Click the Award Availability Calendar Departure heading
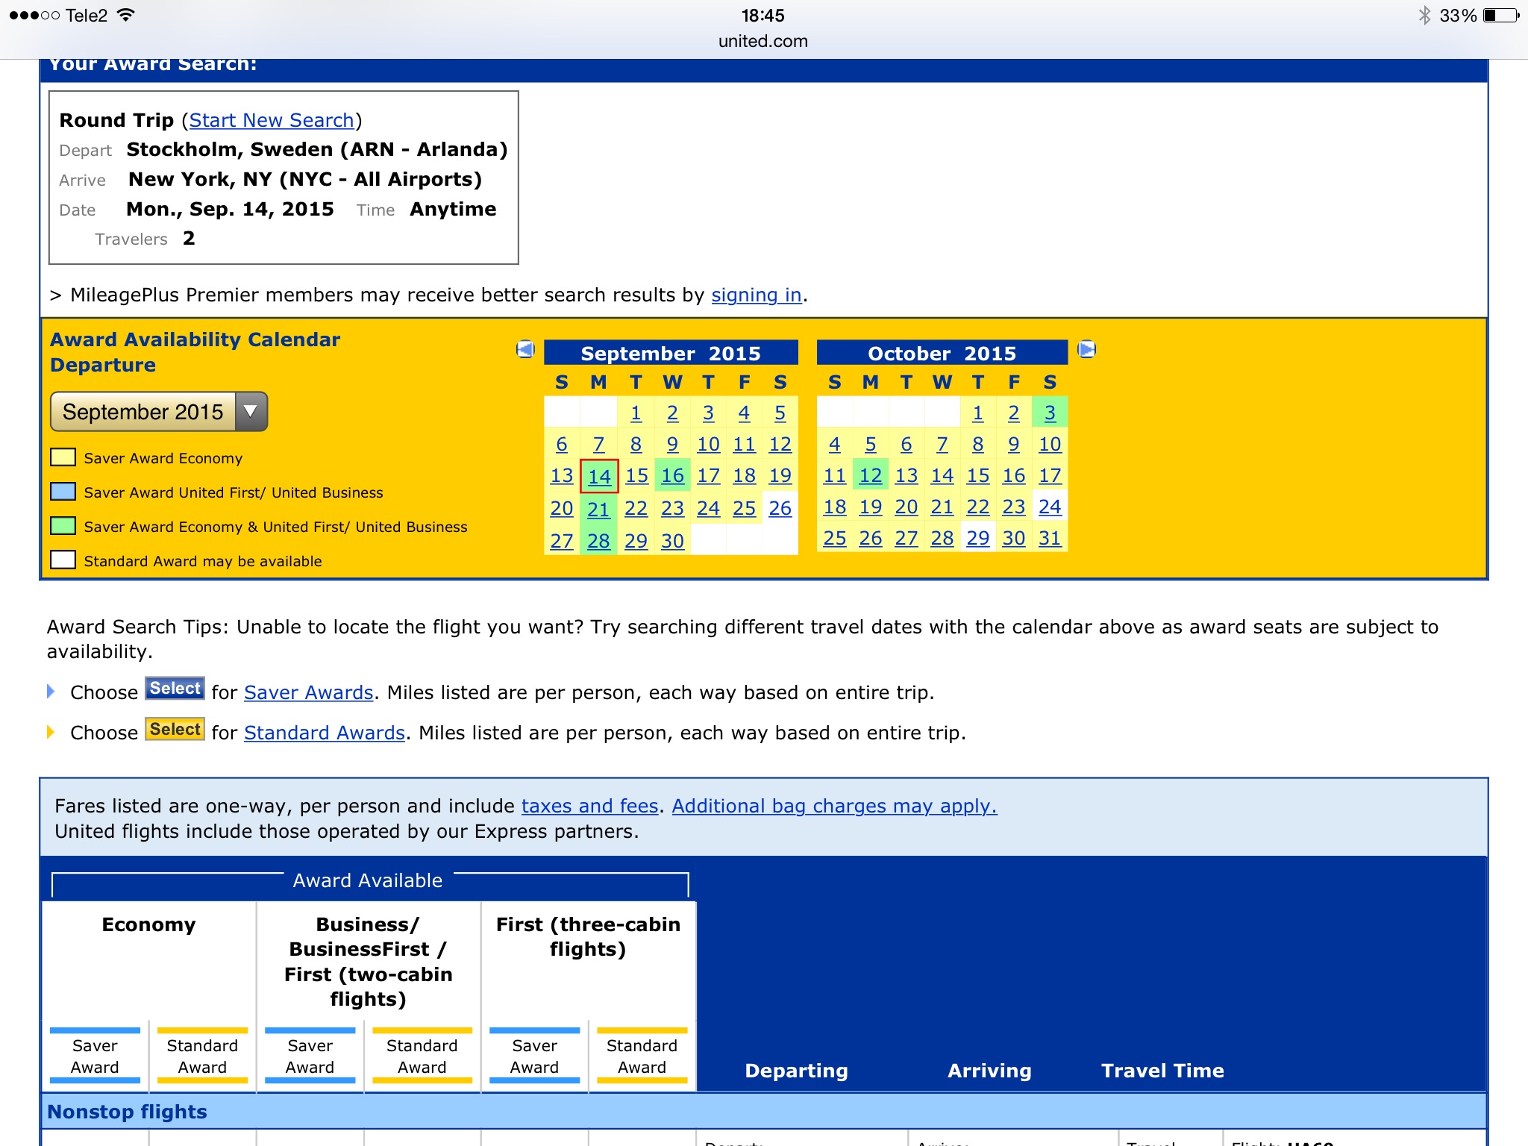Viewport: 1528px width, 1146px height. pyautogui.click(x=195, y=352)
